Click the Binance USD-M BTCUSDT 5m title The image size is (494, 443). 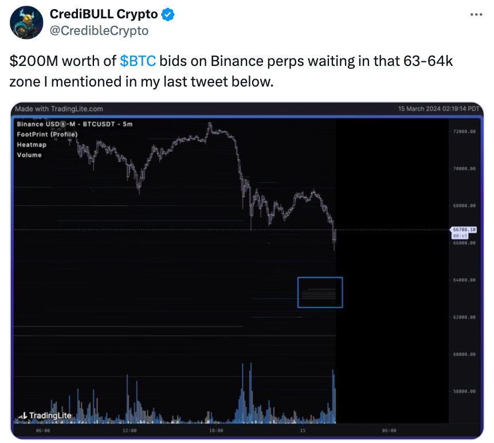(x=75, y=124)
